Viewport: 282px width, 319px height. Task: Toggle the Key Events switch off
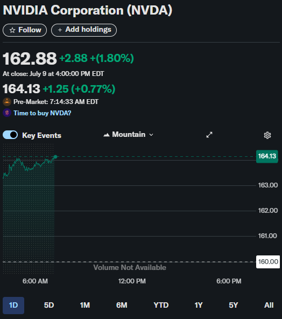pos(10,135)
